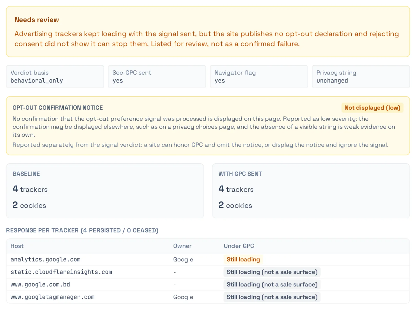Click the 'Google' owner in googletagmanager row
The height and width of the screenshot is (309, 416).
click(x=183, y=297)
